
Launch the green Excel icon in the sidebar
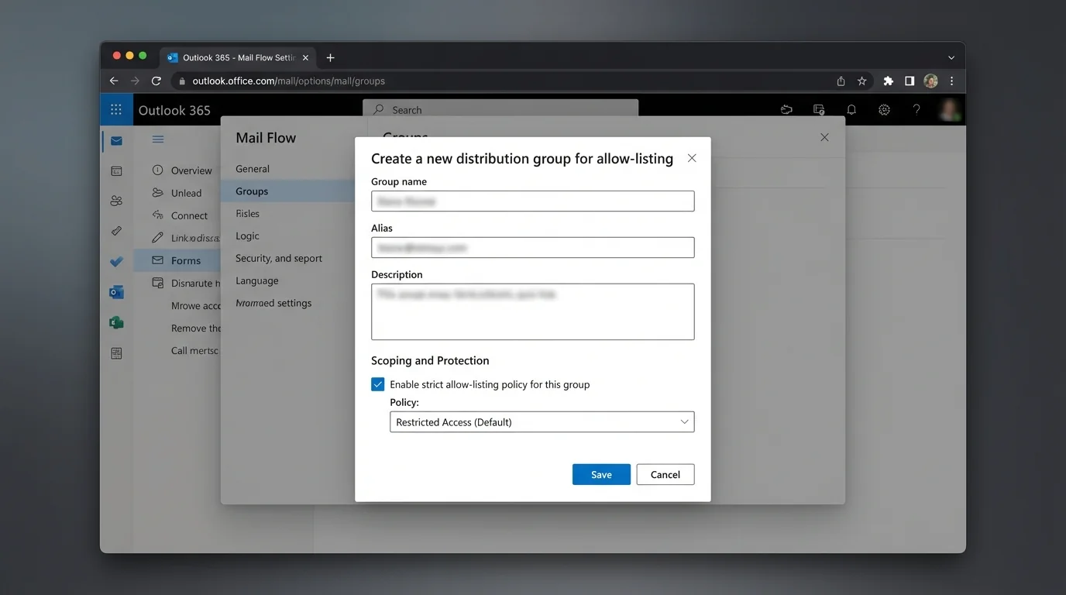(116, 322)
